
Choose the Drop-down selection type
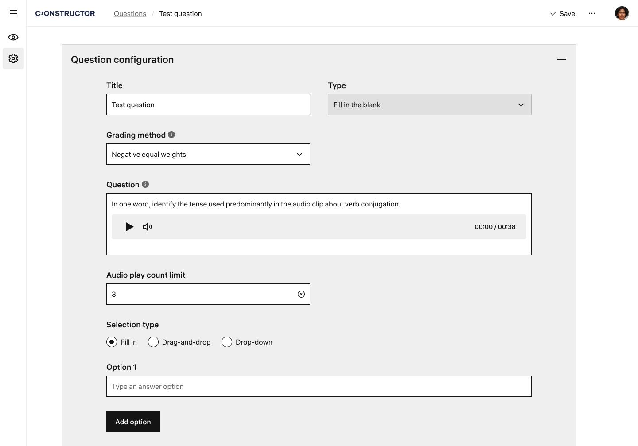227,342
